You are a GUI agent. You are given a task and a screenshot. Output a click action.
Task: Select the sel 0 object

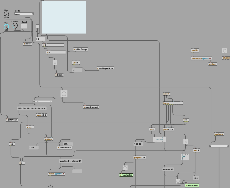(197, 150)
